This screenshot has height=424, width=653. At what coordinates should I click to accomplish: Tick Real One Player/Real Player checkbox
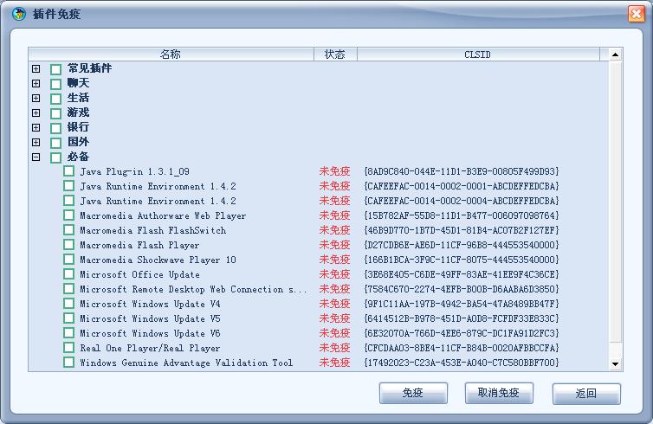pyautogui.click(x=69, y=348)
